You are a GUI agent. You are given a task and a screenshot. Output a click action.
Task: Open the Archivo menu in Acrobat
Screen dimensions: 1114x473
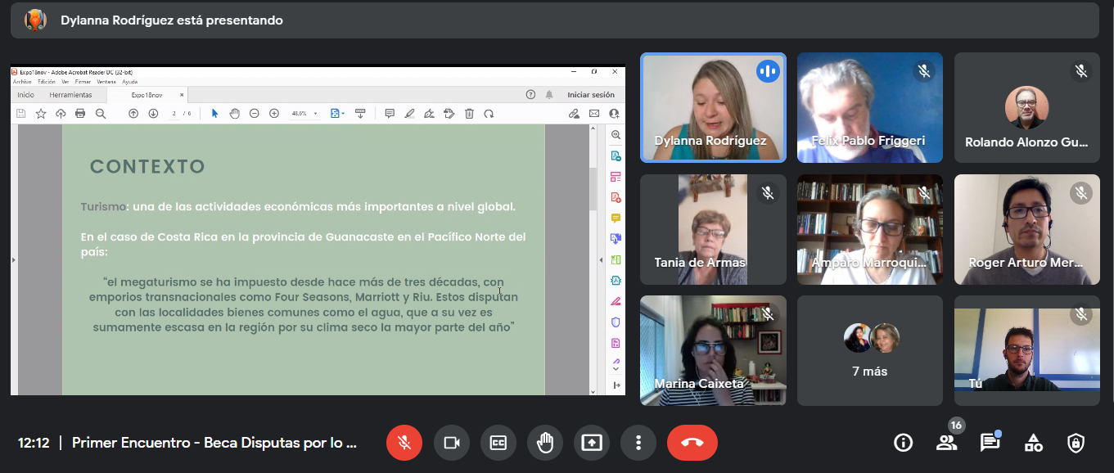coord(22,82)
